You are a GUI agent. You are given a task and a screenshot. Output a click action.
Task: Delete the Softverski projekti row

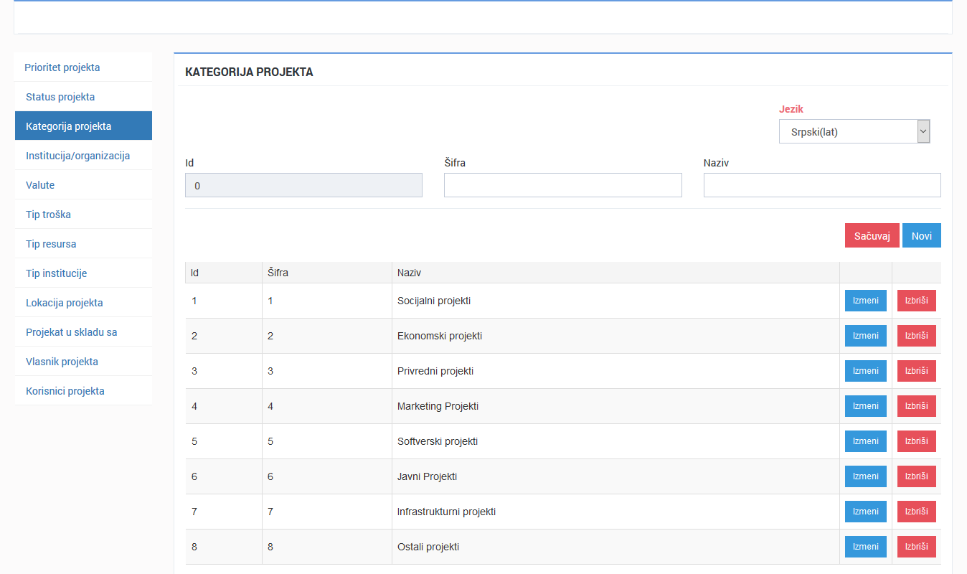coord(916,441)
